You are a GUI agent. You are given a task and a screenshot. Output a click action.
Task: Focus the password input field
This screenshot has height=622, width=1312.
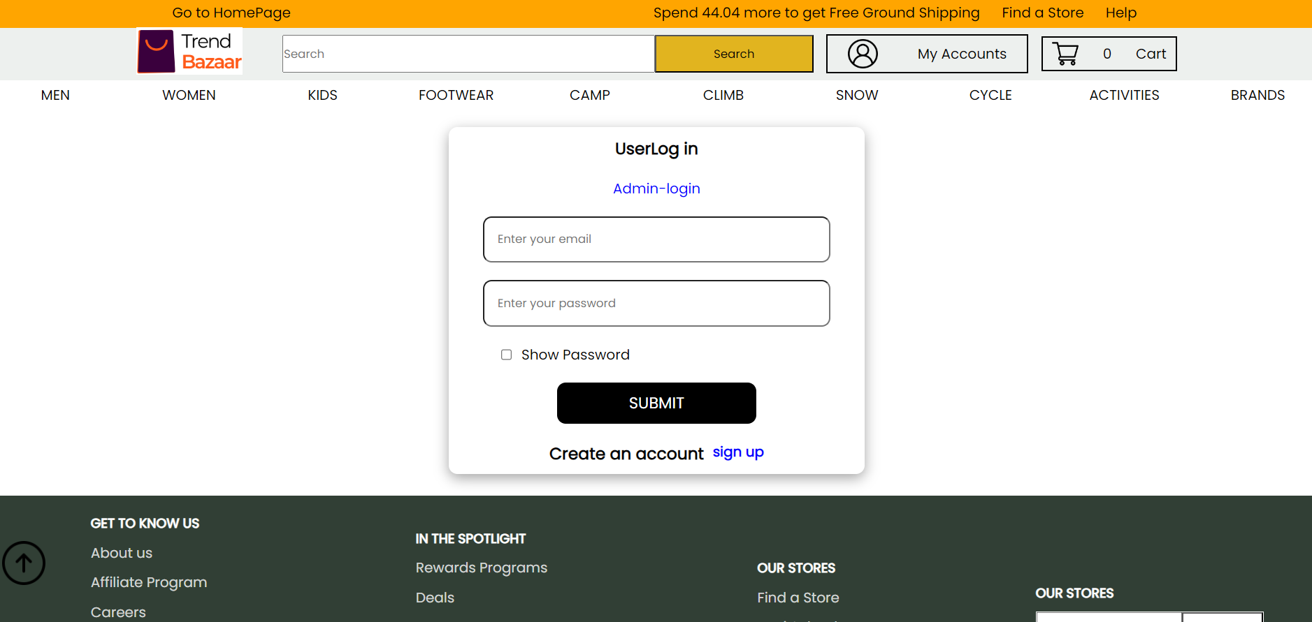[656, 303]
